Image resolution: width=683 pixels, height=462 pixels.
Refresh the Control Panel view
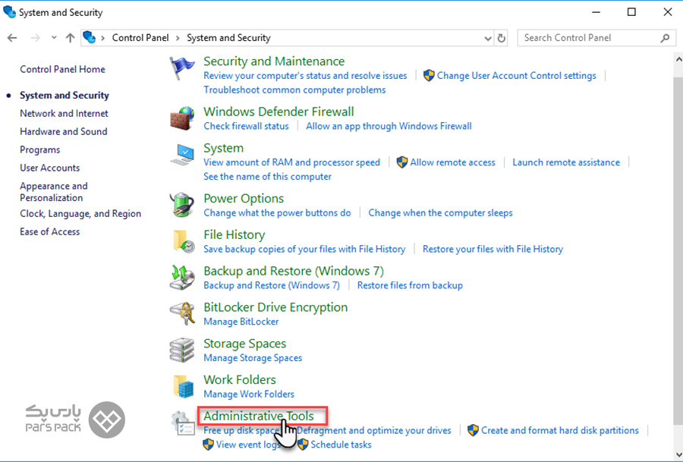click(x=502, y=38)
